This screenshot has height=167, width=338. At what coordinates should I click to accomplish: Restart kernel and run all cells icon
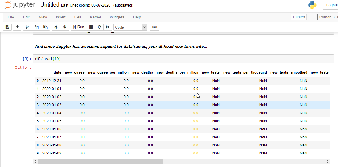click(108, 27)
